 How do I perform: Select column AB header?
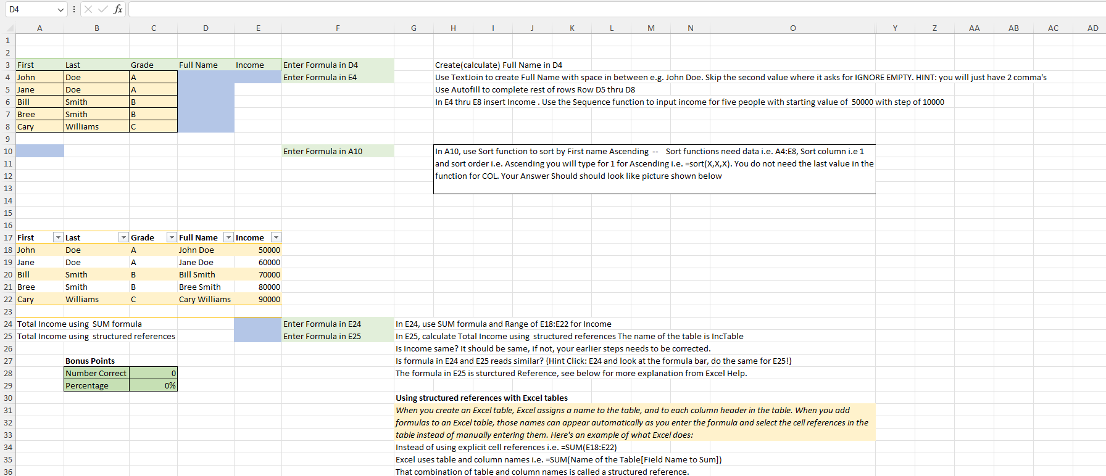[x=1013, y=28]
